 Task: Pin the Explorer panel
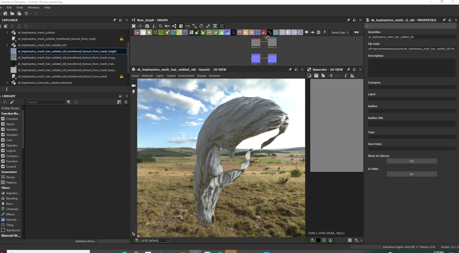114,20
